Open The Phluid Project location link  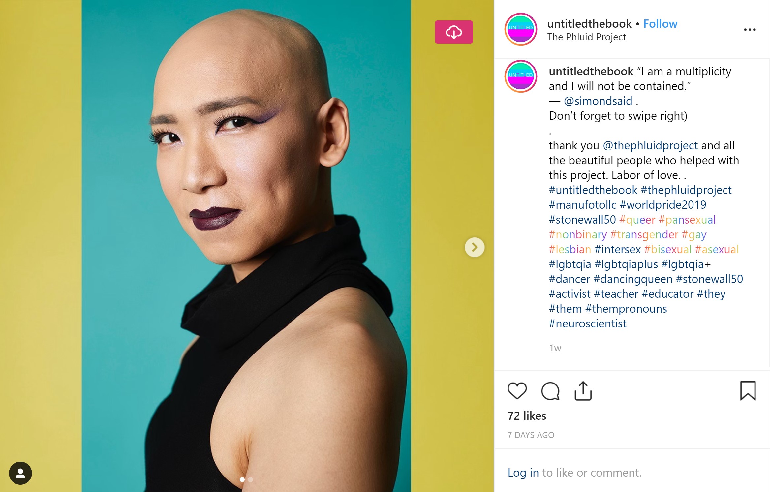(586, 37)
